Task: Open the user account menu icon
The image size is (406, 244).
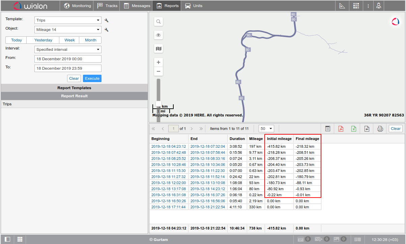Action: pos(379,6)
